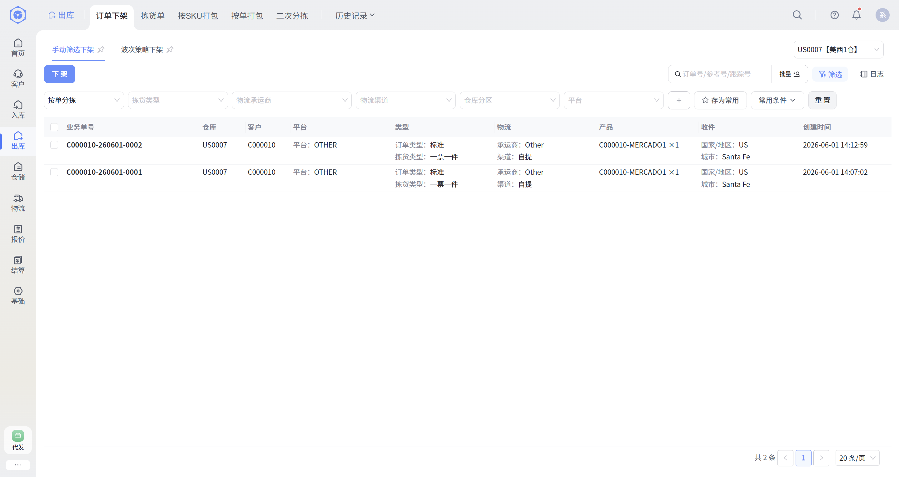Select the 手动筛选下架 sub-tab
899x477 pixels.
[73, 50]
